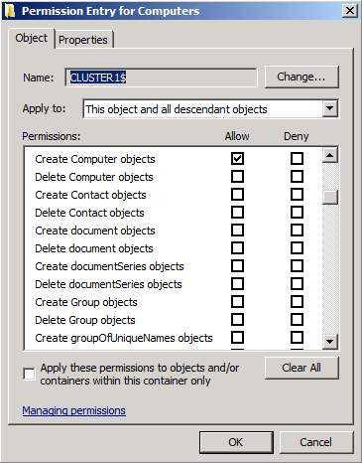
Task: Click the Clear All button
Action: (x=302, y=368)
